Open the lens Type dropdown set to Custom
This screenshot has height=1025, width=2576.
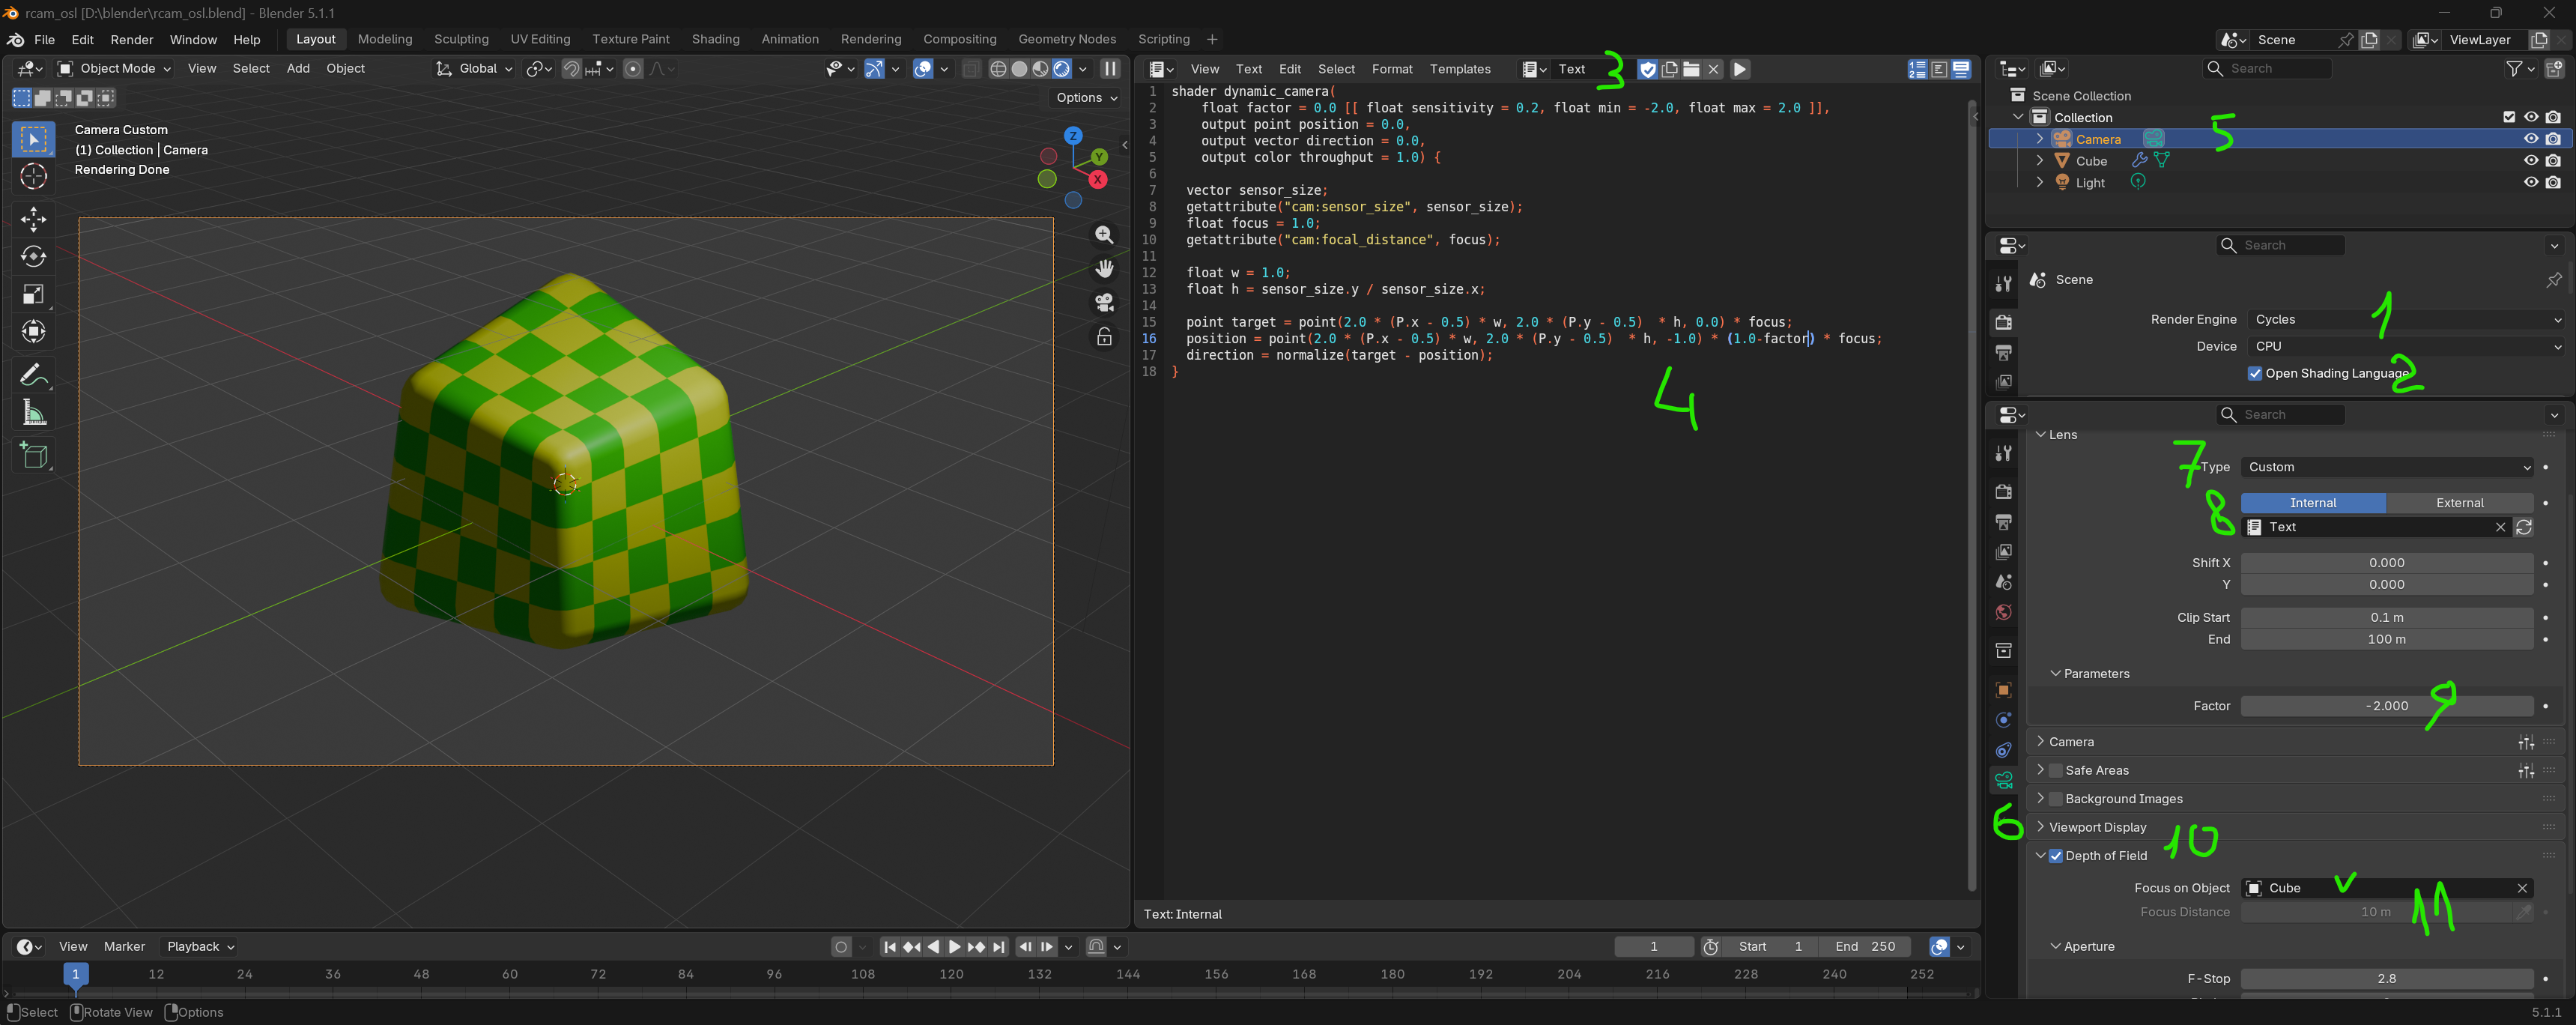pyautogui.click(x=2386, y=467)
